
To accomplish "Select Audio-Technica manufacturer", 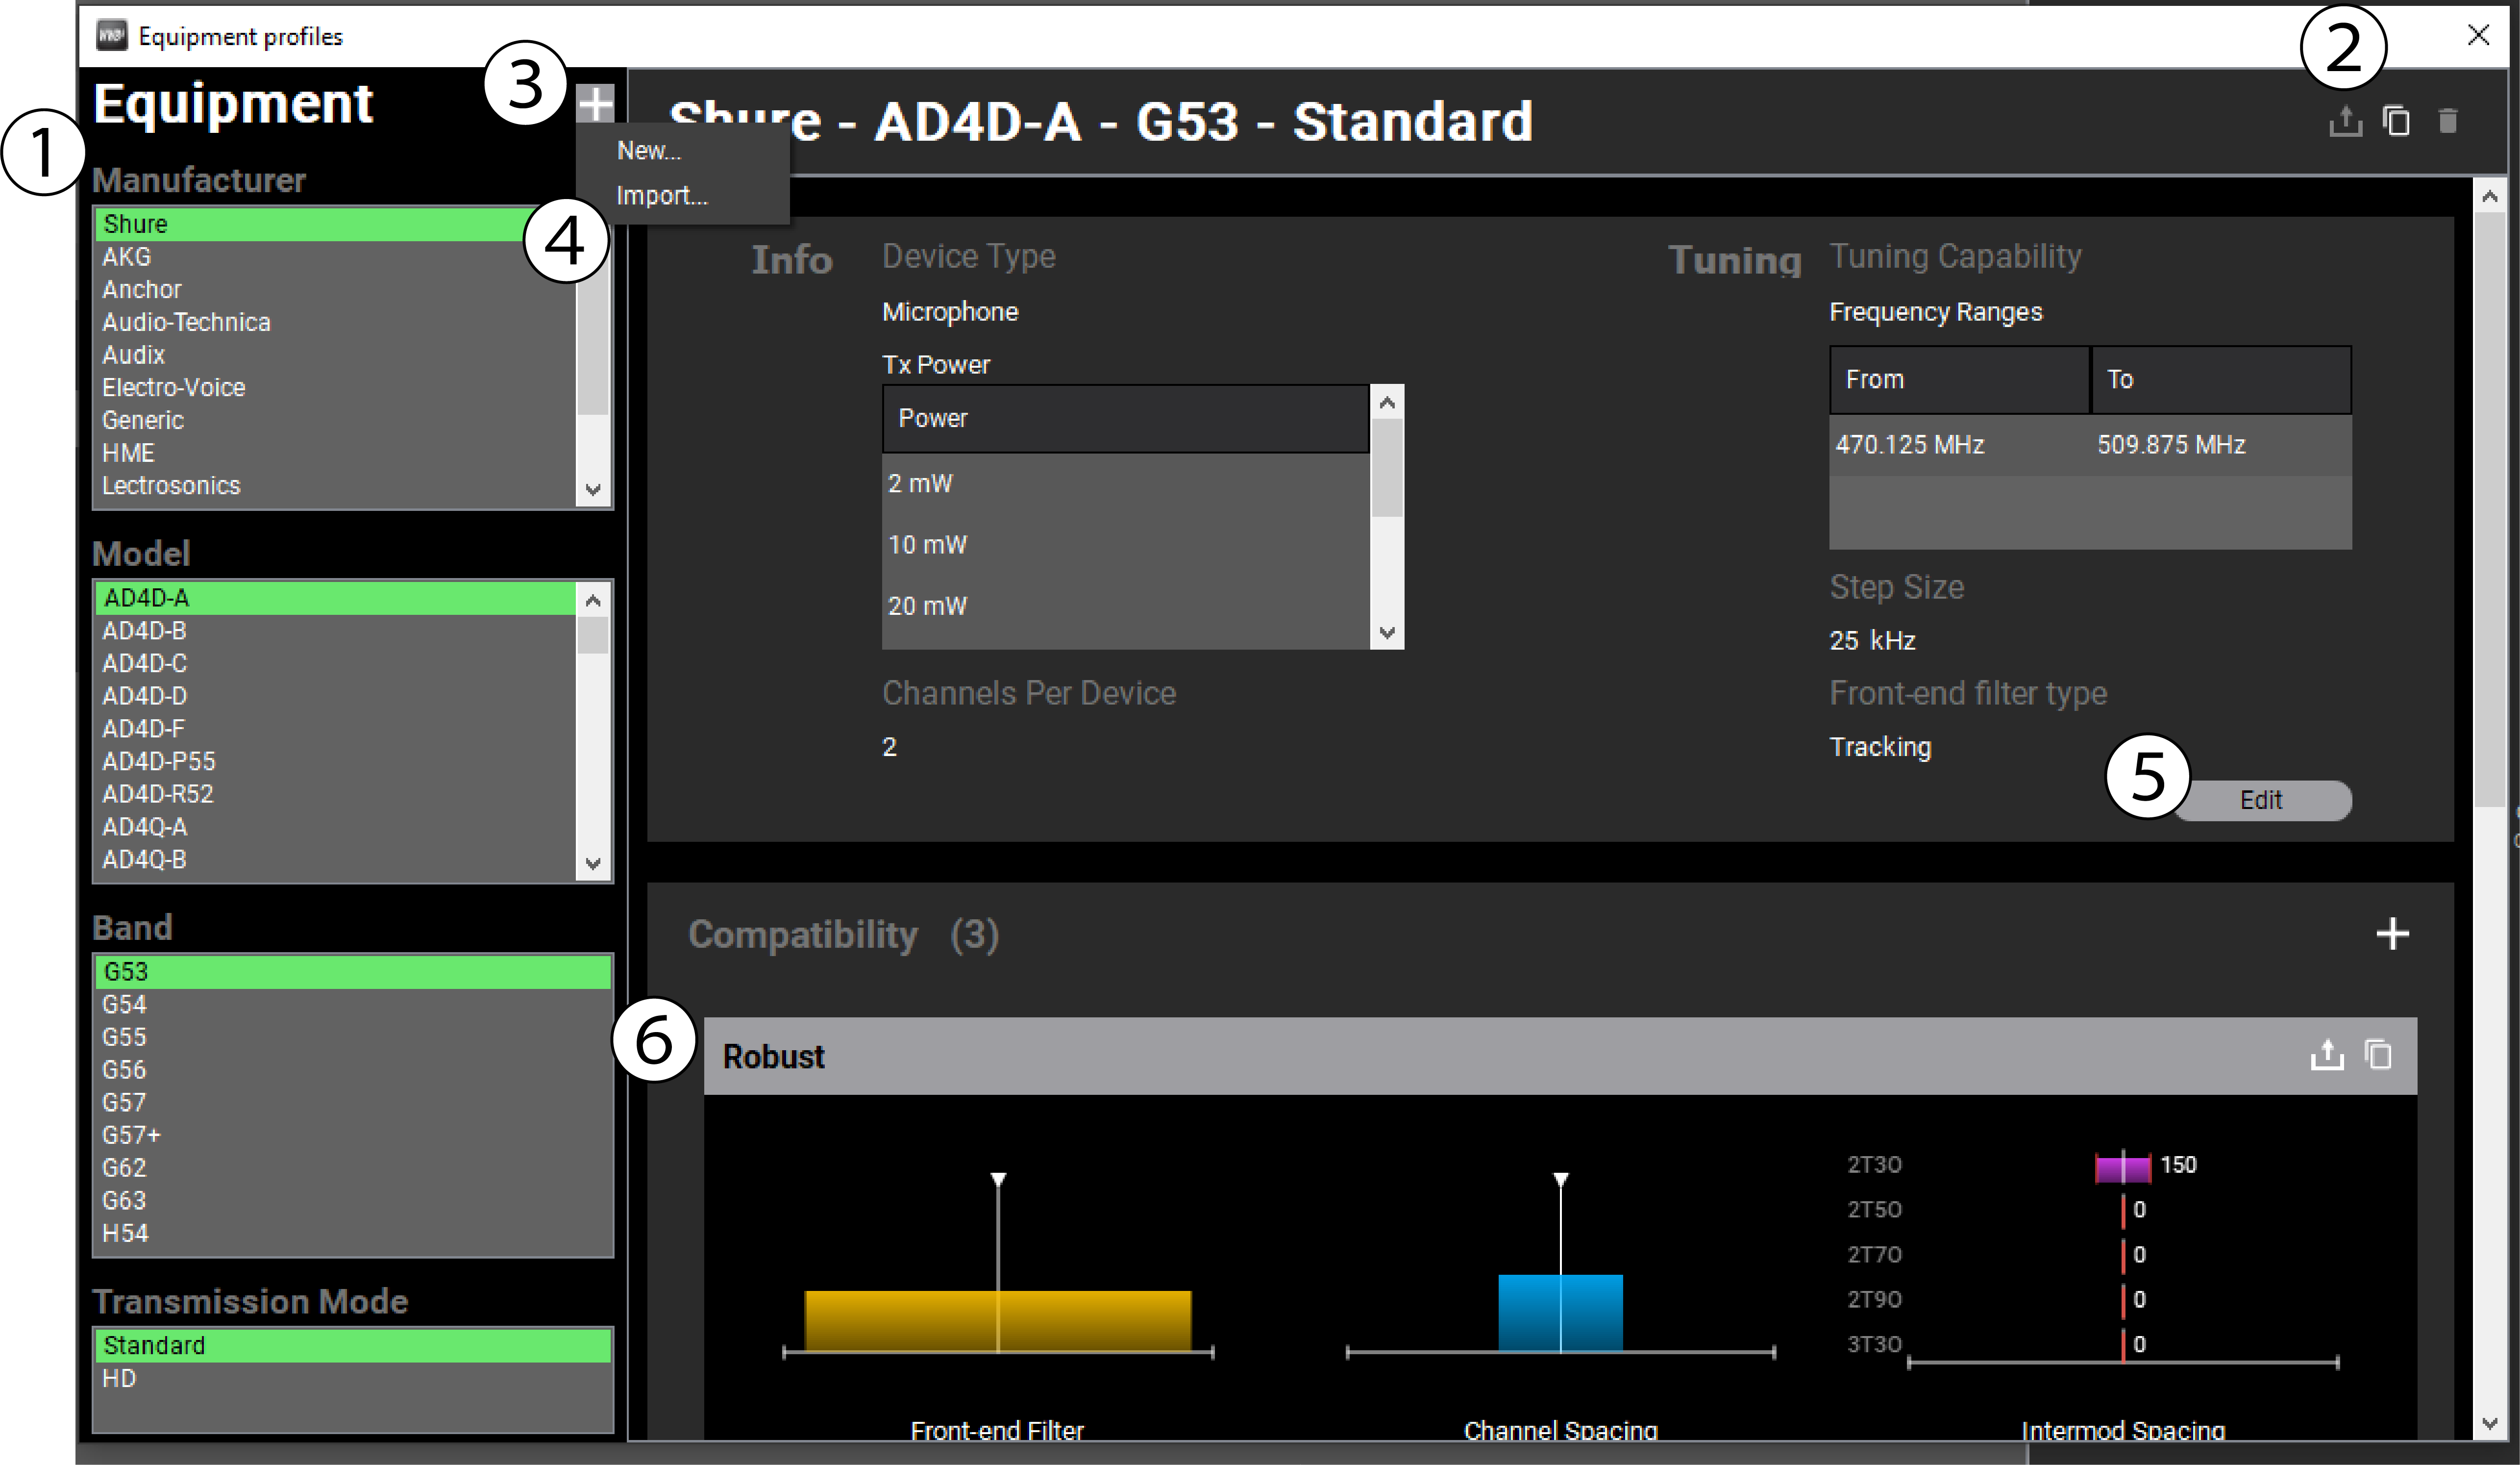I will pyautogui.click(x=335, y=322).
